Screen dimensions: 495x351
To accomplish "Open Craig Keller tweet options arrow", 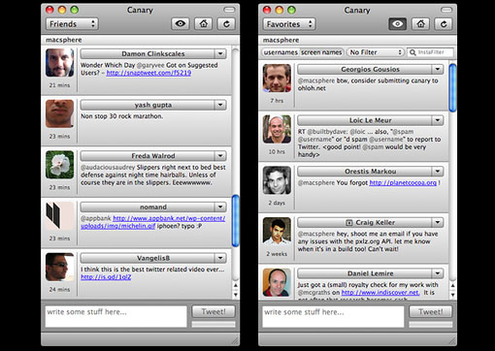I will [x=438, y=222].
